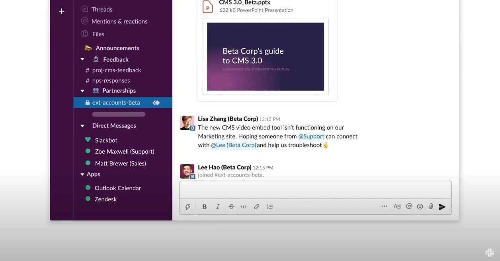
Task: Collapse the Apps section
Action: (x=82, y=174)
